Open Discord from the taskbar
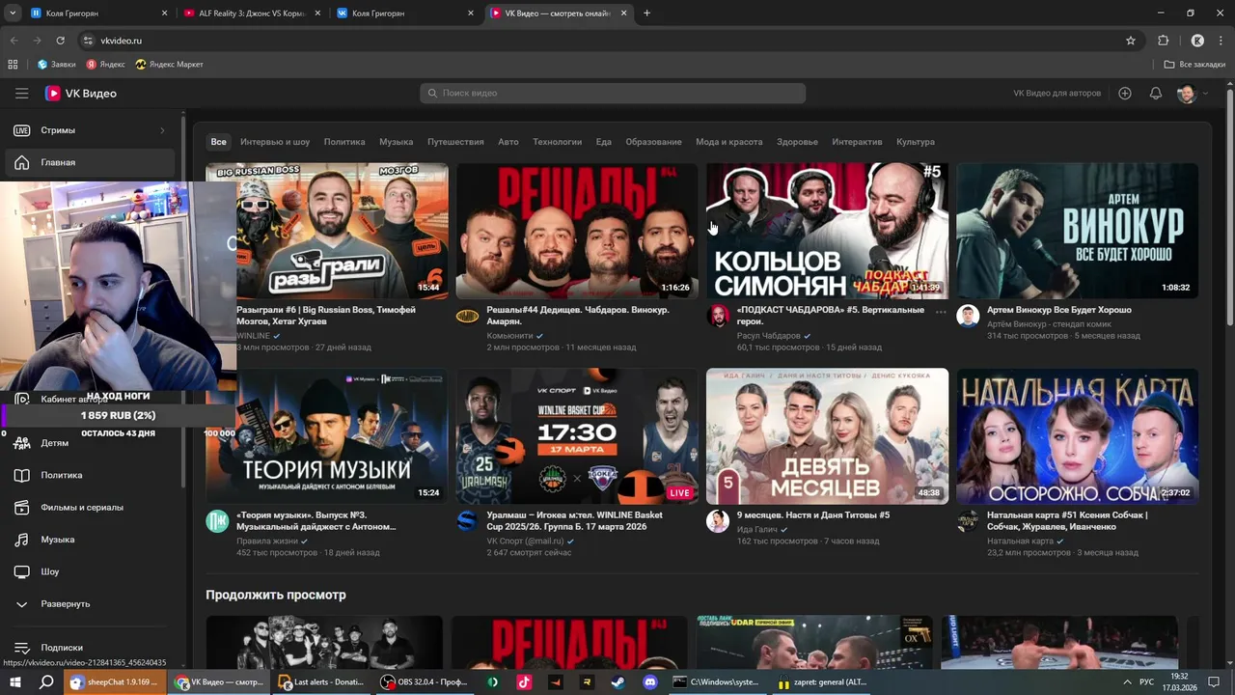 (649, 681)
